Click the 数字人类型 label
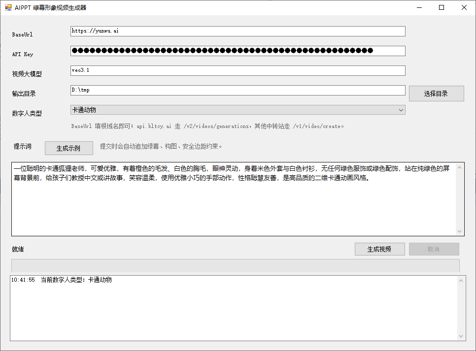 point(27,113)
